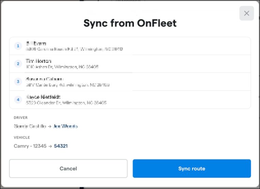
Task: Click the customer name in stop 4
Action: (43, 97)
